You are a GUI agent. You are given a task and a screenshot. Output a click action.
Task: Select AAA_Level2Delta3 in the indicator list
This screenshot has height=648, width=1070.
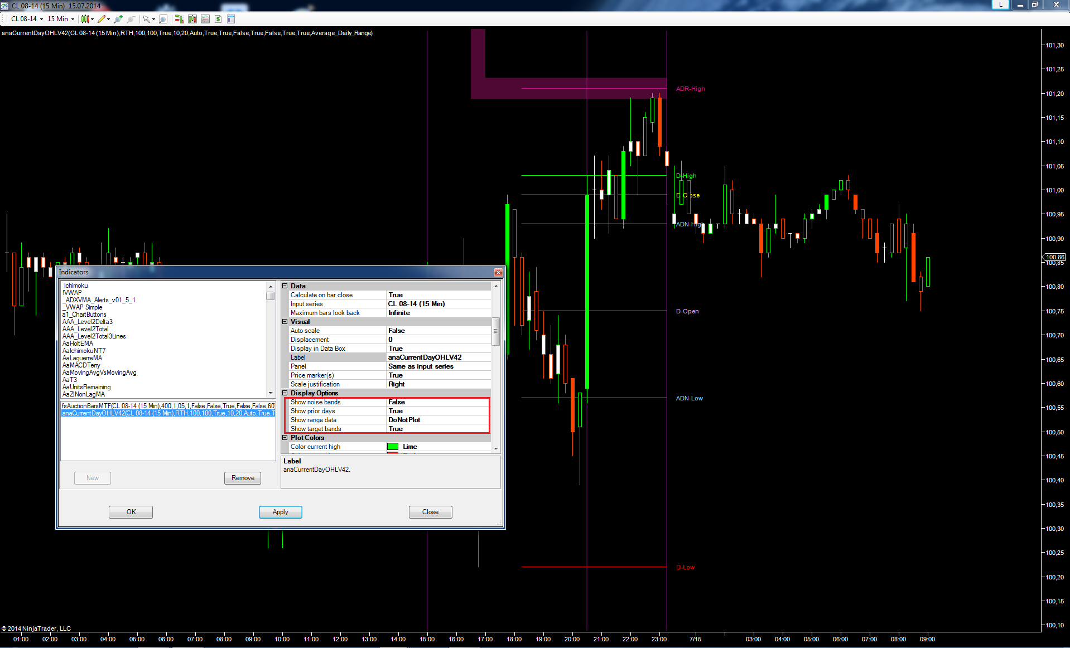(x=88, y=322)
